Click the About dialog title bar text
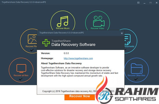 [62, 33]
